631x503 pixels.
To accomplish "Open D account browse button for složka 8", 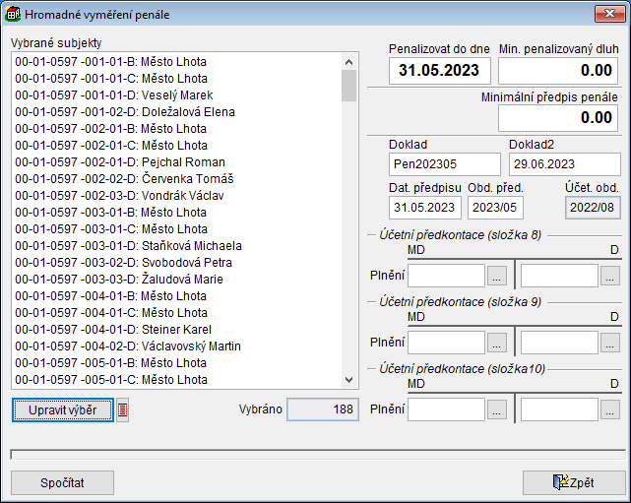I will coord(610,276).
